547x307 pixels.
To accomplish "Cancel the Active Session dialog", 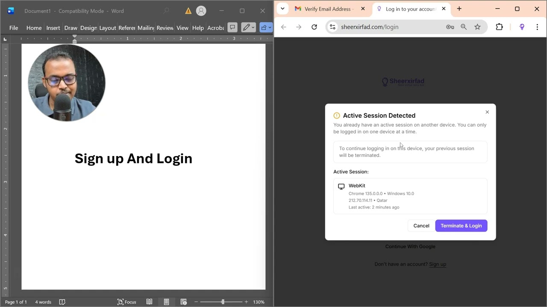I will 421,226.
